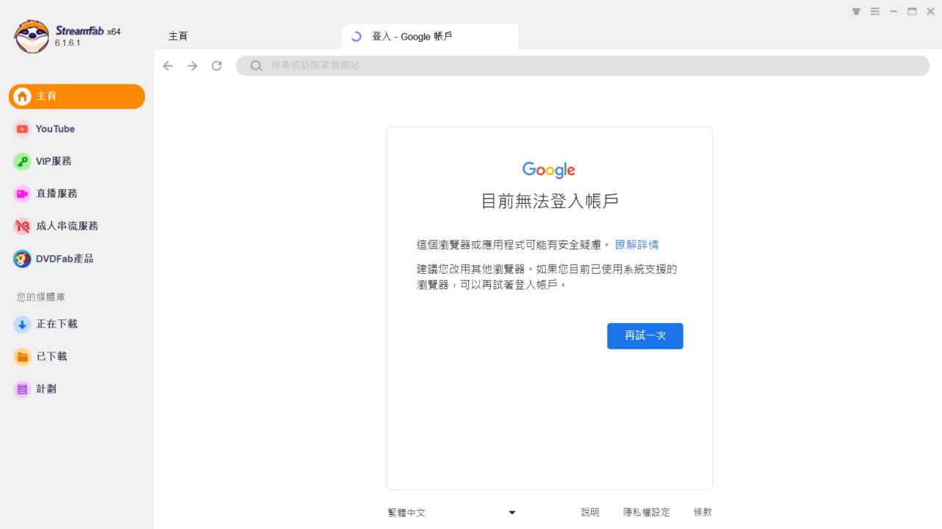Click the 6.1.6.1 version number

pos(68,43)
